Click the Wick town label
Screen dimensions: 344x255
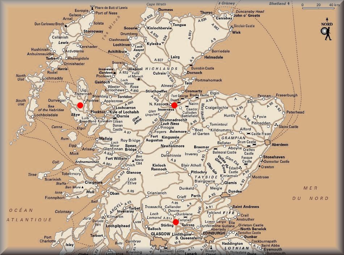(x=236, y=32)
